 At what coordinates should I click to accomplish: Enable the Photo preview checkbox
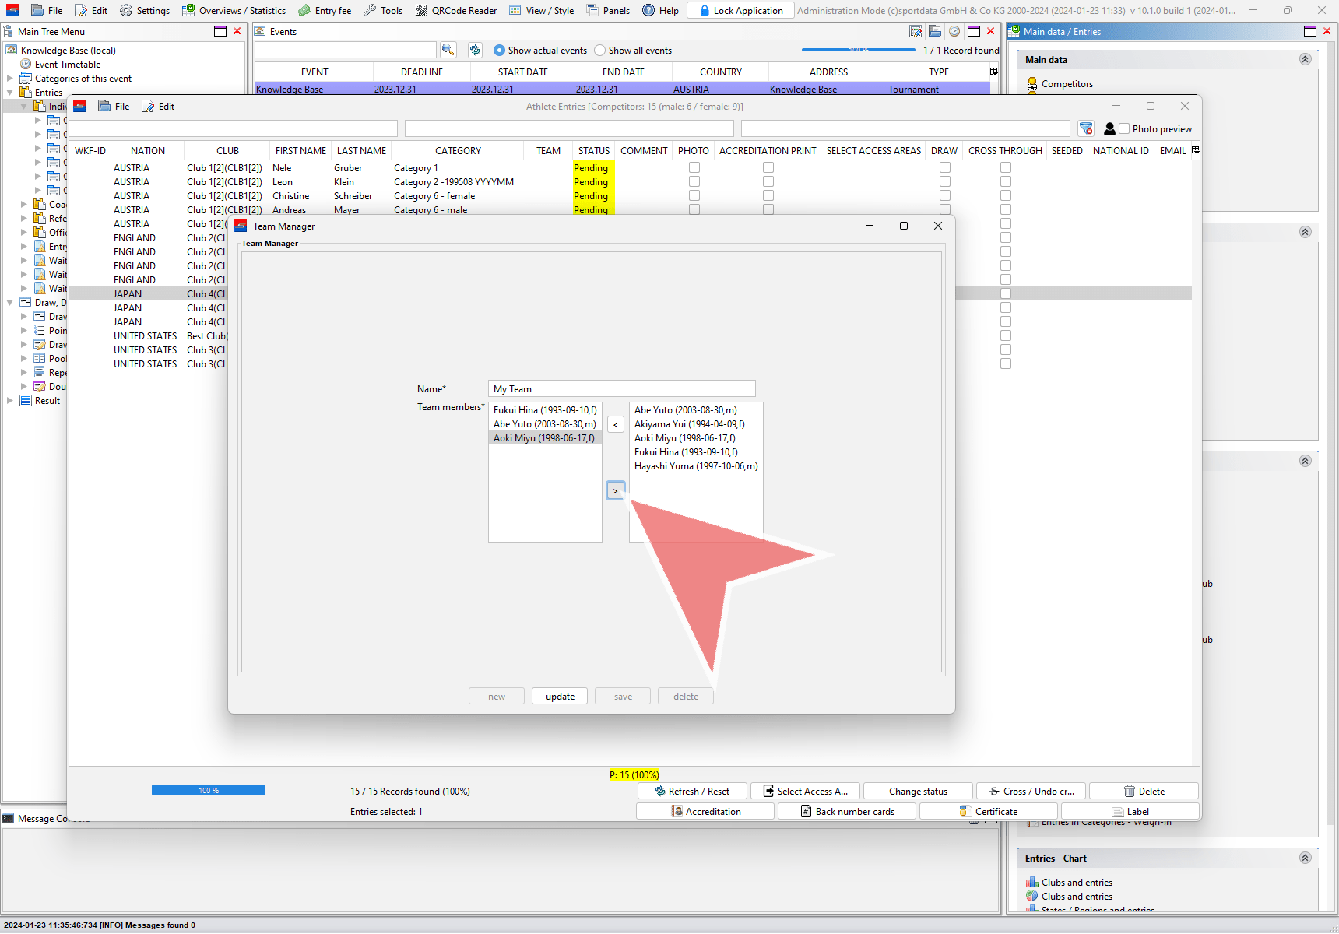(x=1124, y=128)
